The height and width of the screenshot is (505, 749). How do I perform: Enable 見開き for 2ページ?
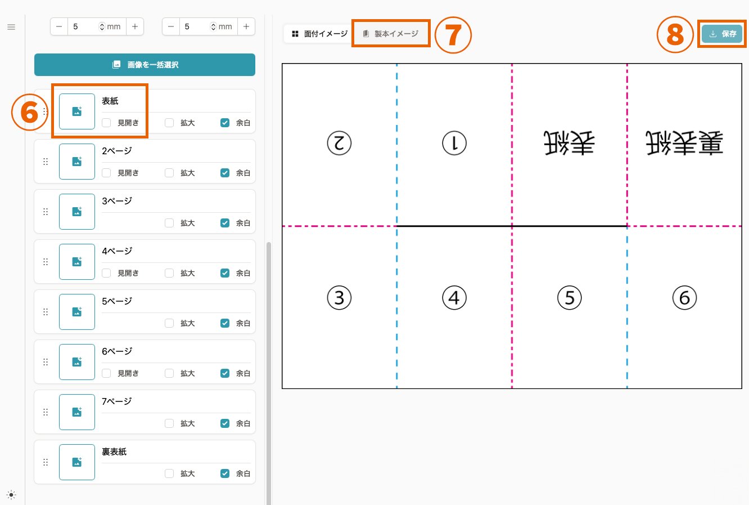106,173
